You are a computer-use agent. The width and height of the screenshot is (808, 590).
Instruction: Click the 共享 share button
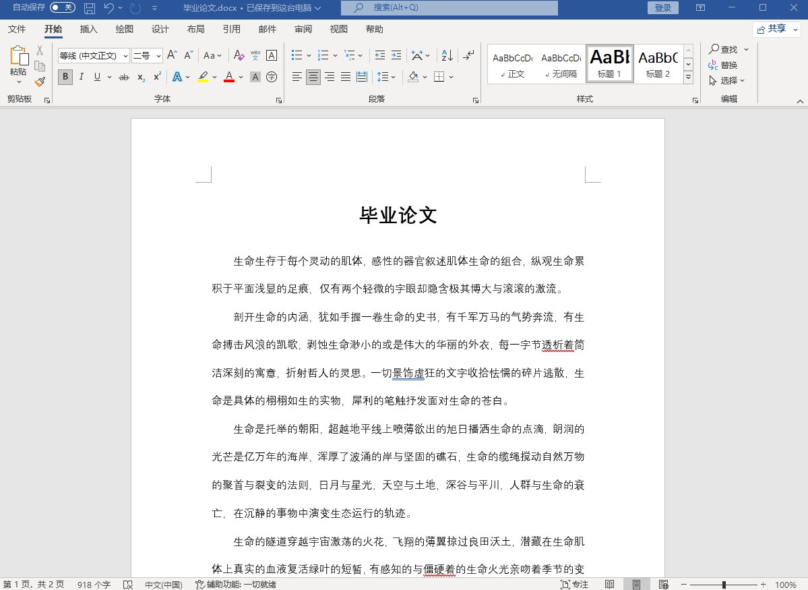[776, 29]
